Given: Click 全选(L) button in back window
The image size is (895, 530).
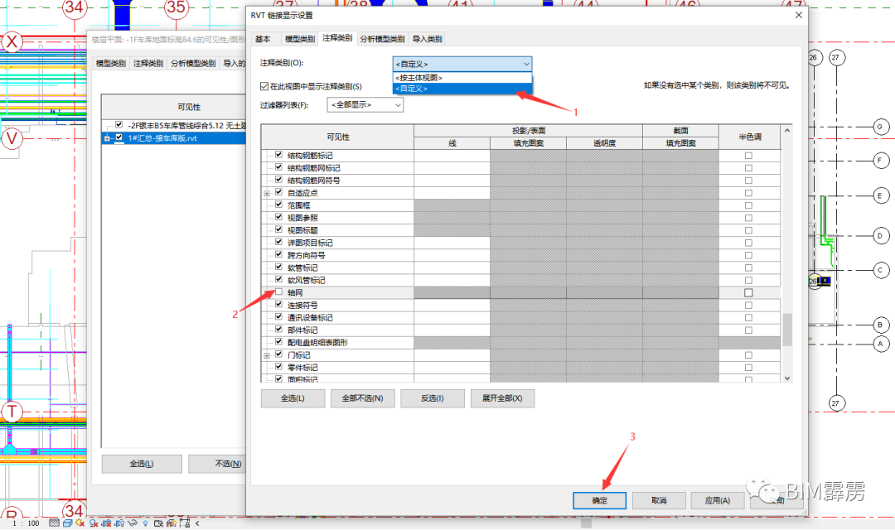Looking at the screenshot, I should tap(142, 464).
